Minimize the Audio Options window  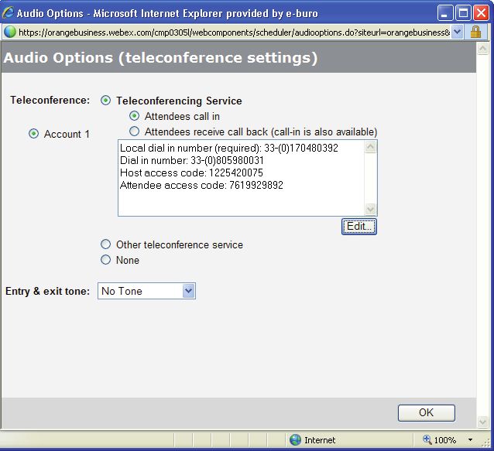445,13
